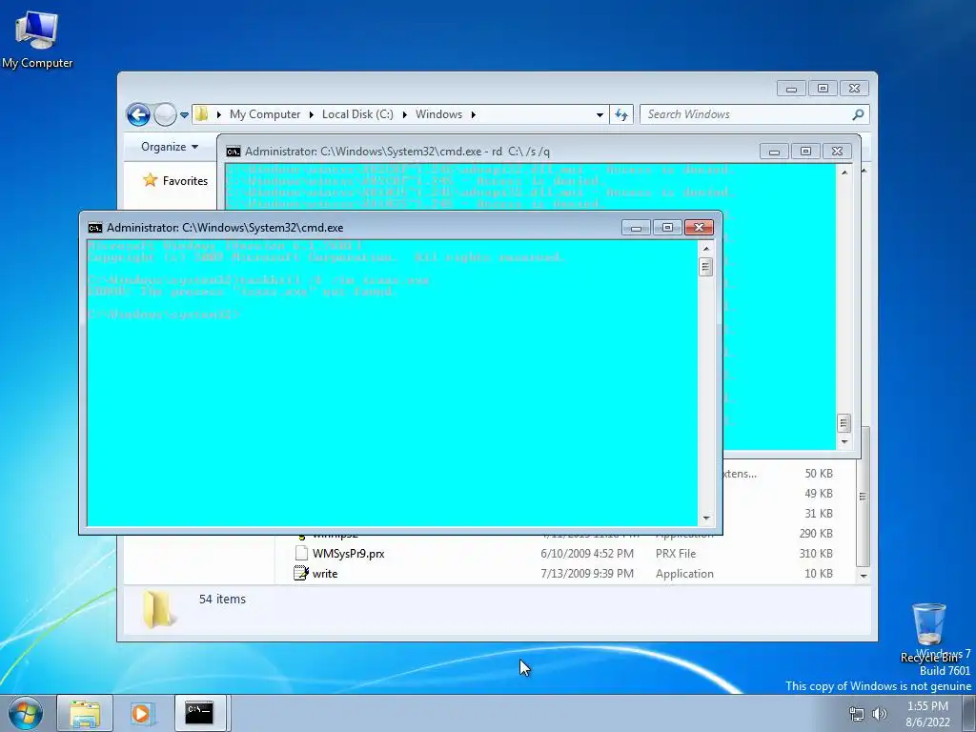Select the Windows breadcrumb segment
Image resolution: width=976 pixels, height=732 pixels.
click(438, 114)
